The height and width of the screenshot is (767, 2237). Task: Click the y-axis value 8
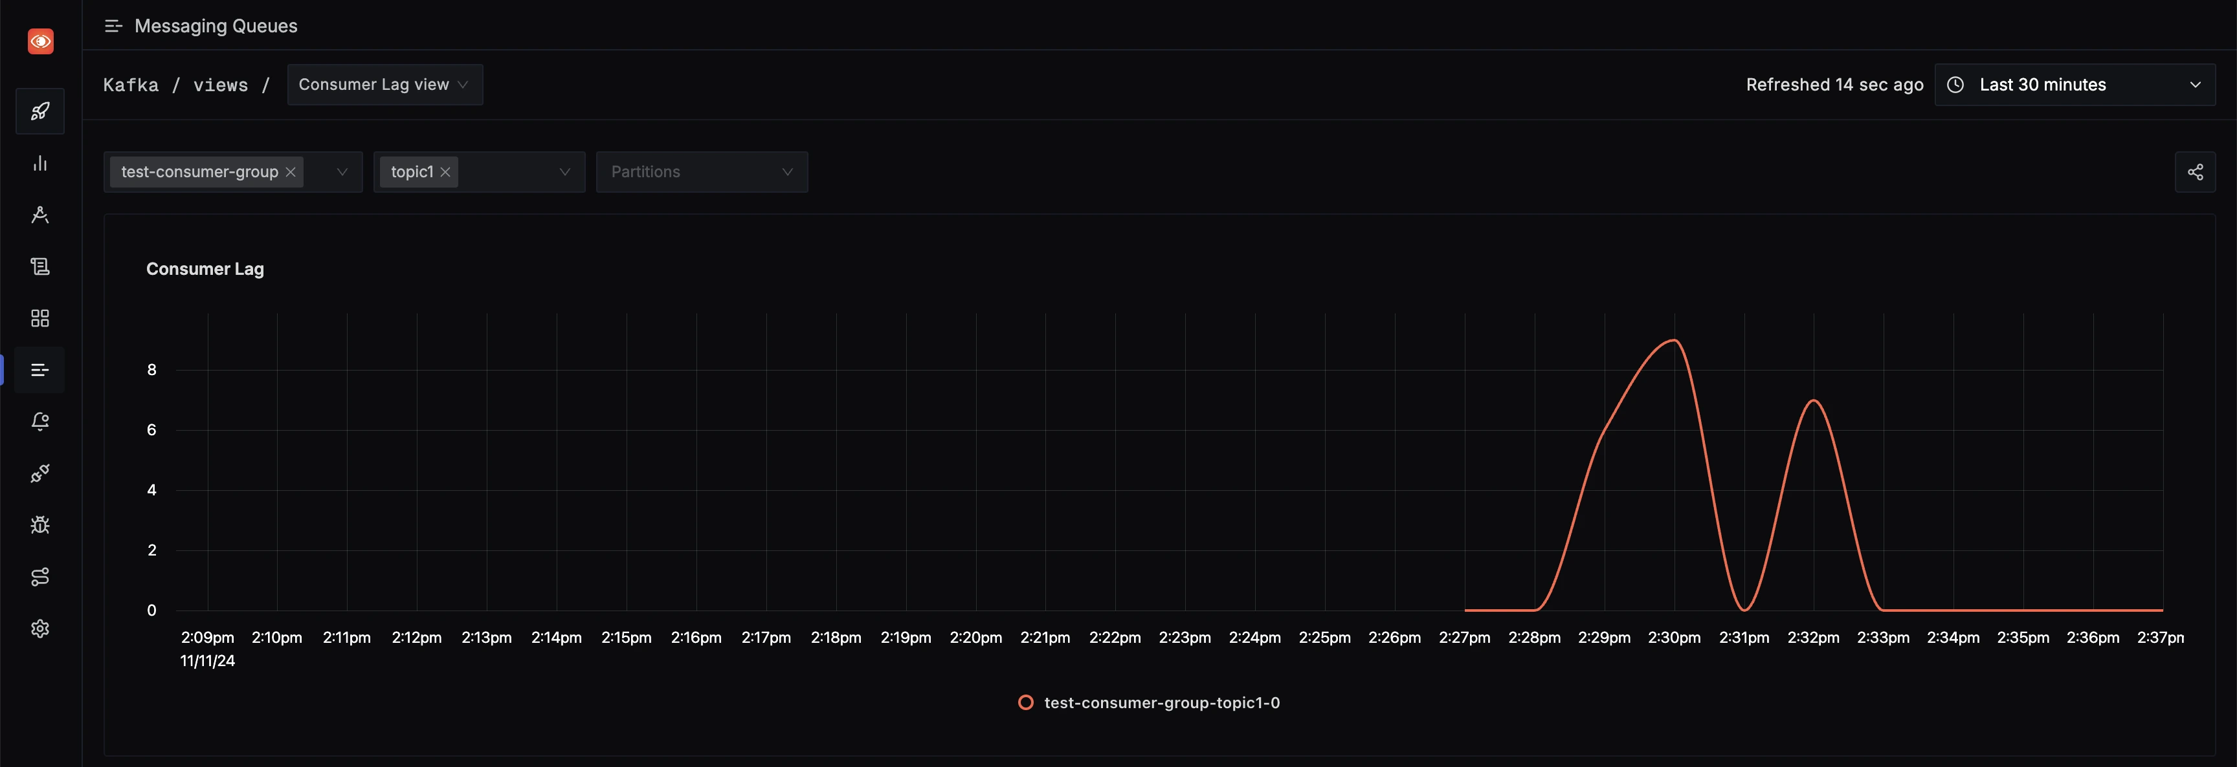(x=152, y=370)
